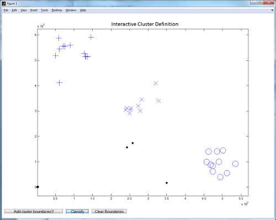Click the Clear Boundaries button
Viewport: 276px width, 220px height.
tap(109, 211)
